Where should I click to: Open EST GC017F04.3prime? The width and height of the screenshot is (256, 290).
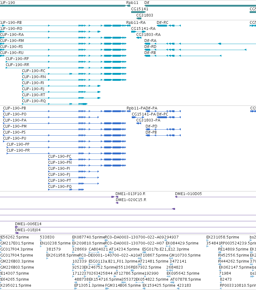[x=17, y=249]
